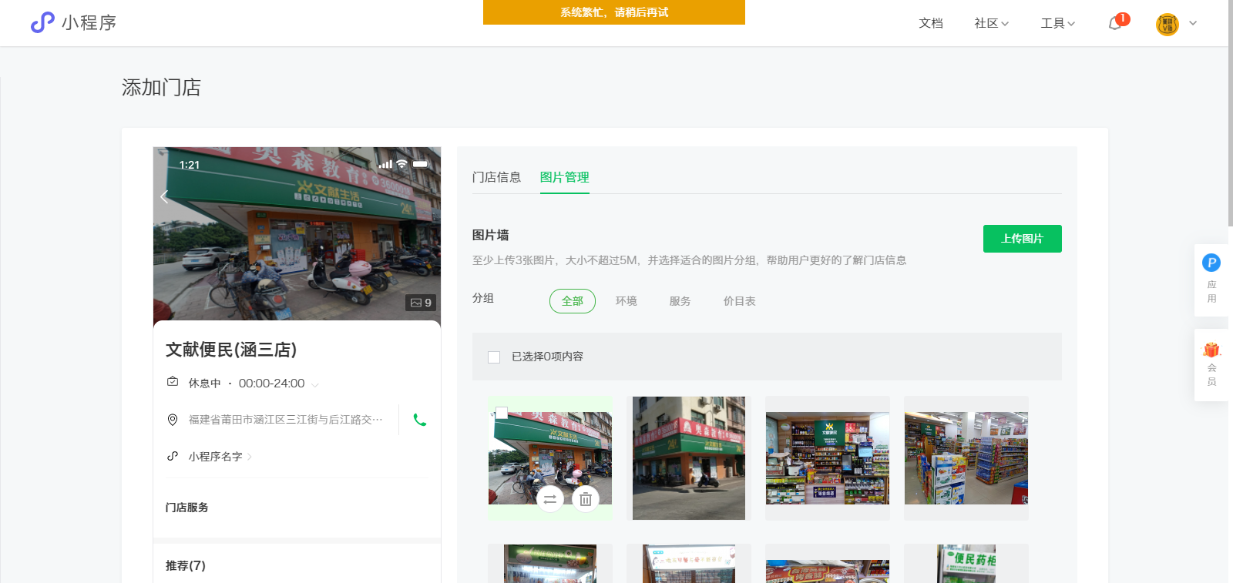The image size is (1233, 583).
Task: Click the 门店服务 heading
Action: point(187,508)
